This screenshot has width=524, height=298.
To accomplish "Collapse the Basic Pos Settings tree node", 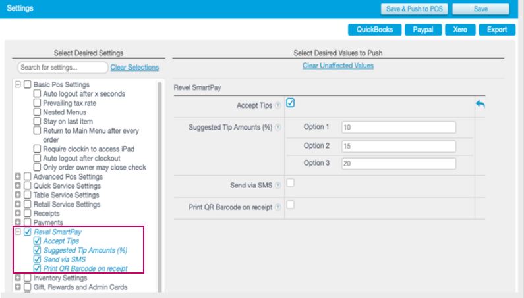I will coord(18,85).
